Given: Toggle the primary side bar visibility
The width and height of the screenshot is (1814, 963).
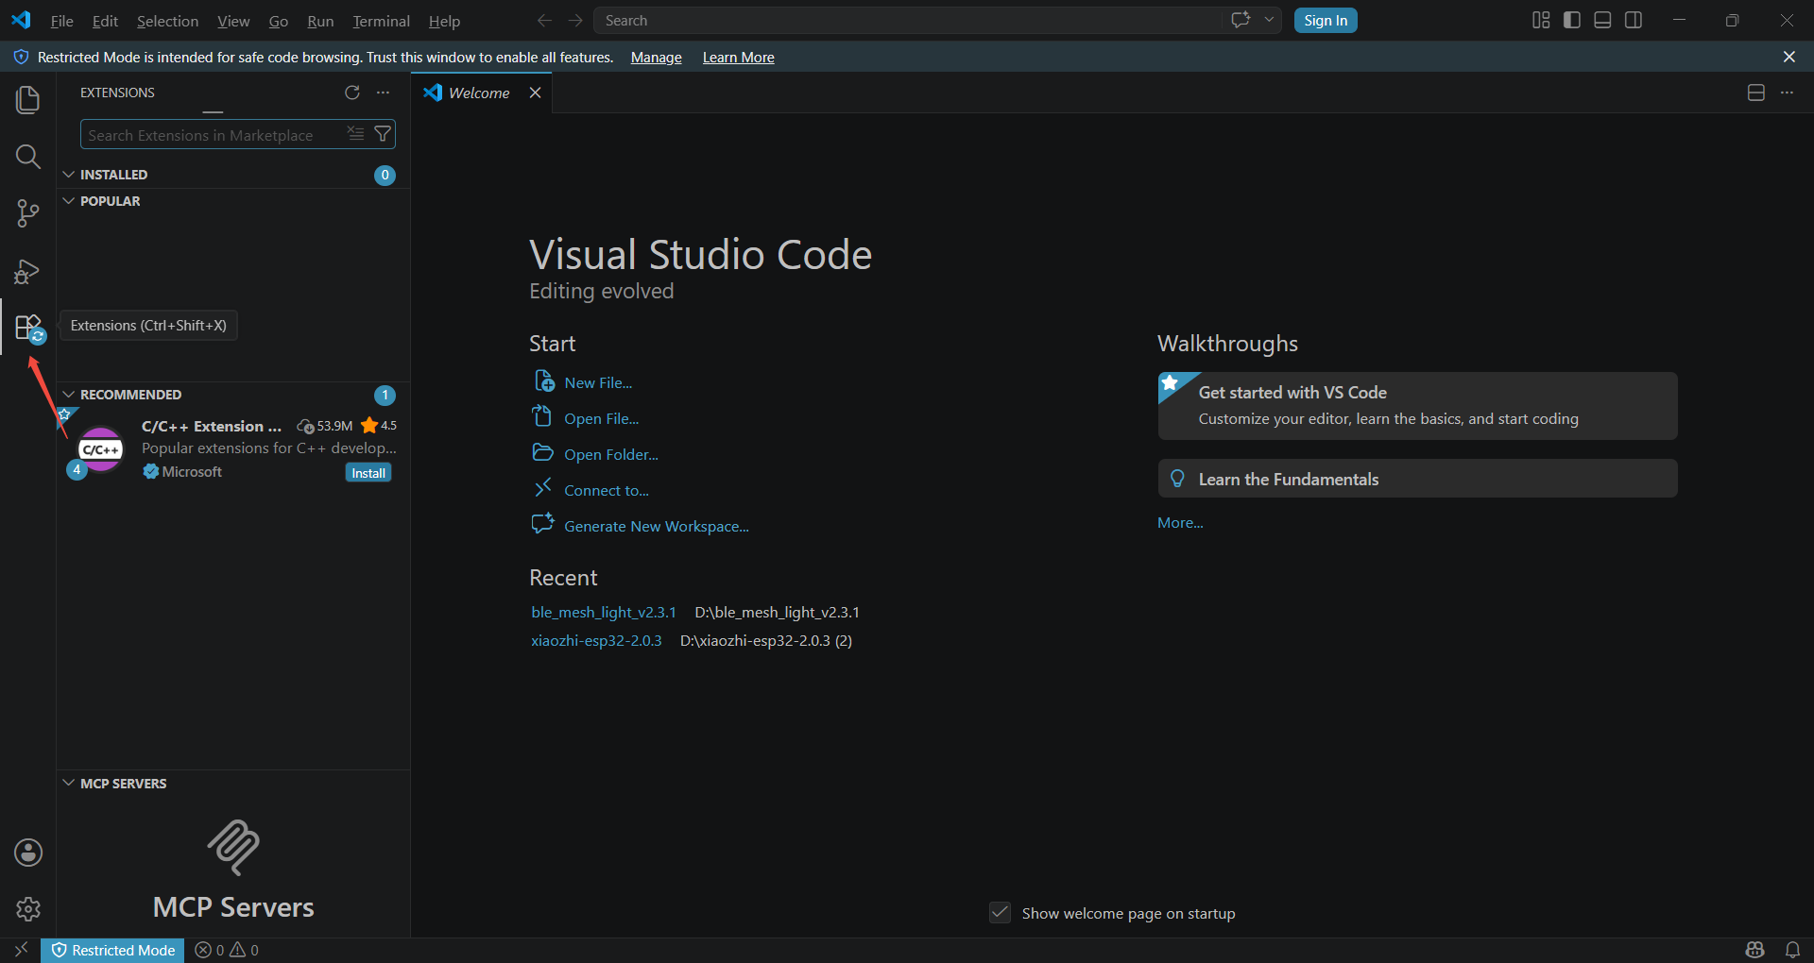Looking at the screenshot, I should pos(1572,20).
